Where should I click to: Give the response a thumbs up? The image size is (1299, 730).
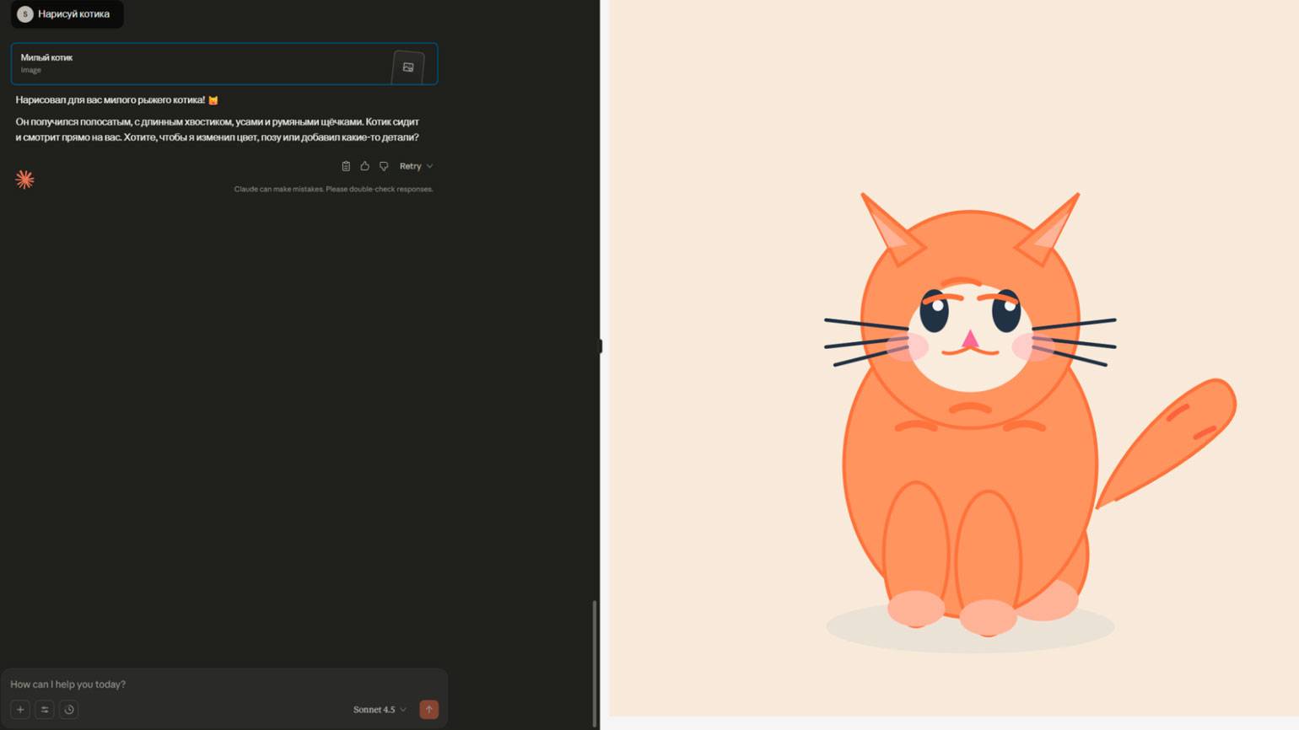364,166
